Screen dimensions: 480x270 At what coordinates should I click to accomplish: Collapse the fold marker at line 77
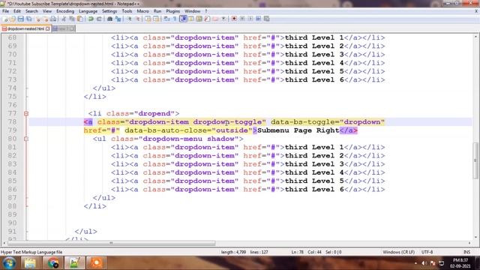click(x=26, y=113)
